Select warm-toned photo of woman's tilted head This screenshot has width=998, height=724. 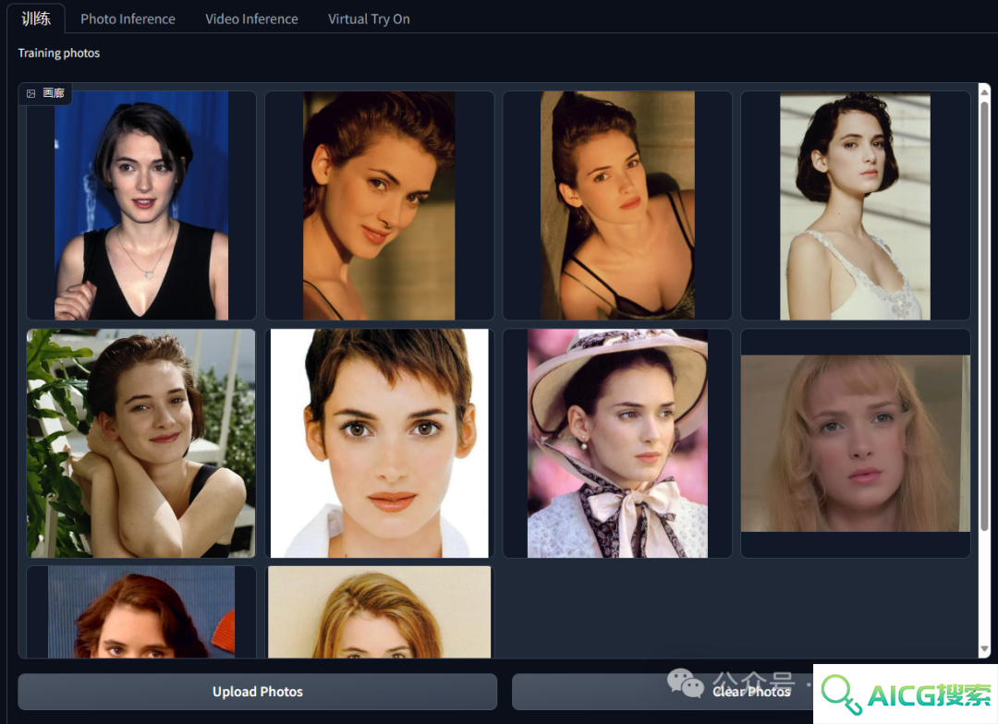[380, 206]
